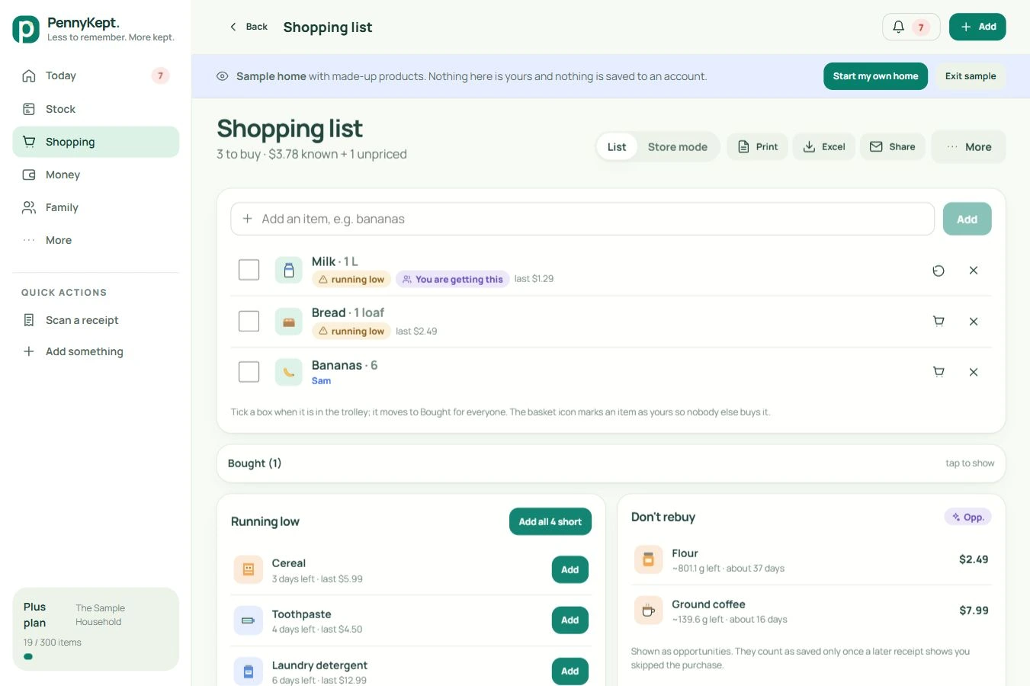Click the Laundry detergent icon

tap(248, 672)
